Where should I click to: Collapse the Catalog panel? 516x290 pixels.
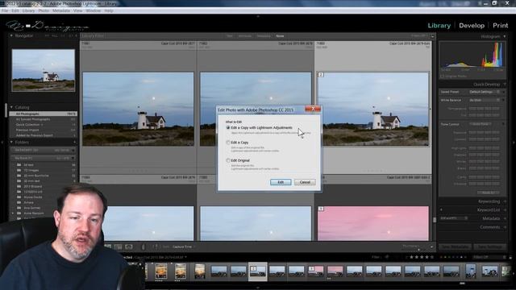(11, 107)
